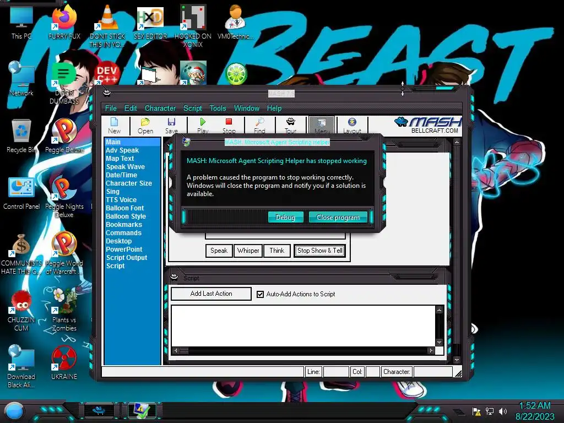Select Balloon Font in sidebar list
Viewport: 564px width, 423px height.
[x=124, y=208]
